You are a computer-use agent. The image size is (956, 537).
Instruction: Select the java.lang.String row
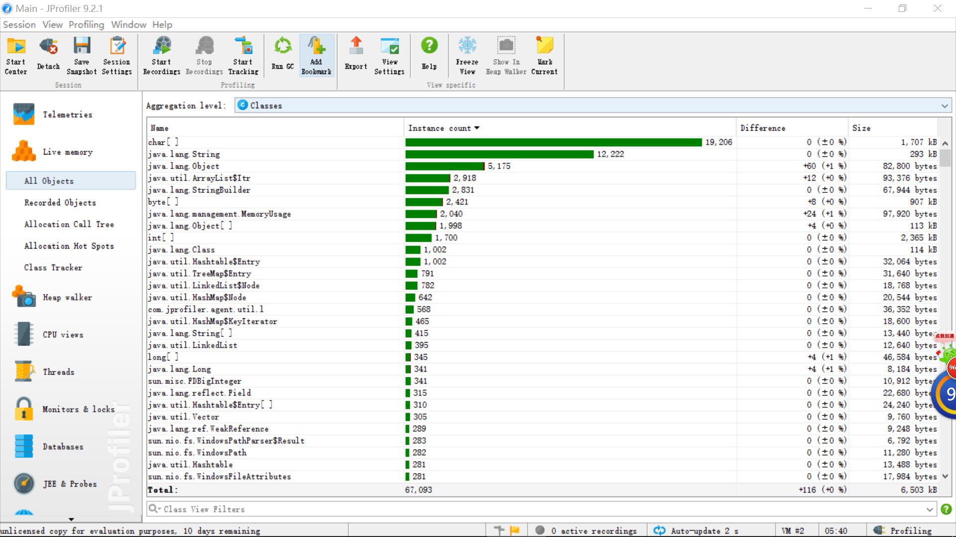click(x=543, y=154)
